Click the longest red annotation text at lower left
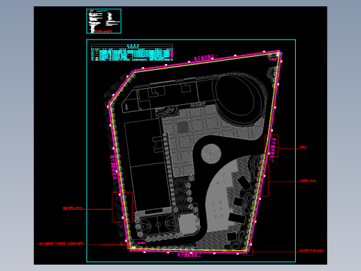Image resolution: width=361 pixels, height=271 pixels. pyautogui.click(x=60, y=243)
